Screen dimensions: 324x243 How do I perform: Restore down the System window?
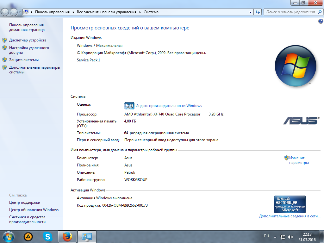point(303,3)
